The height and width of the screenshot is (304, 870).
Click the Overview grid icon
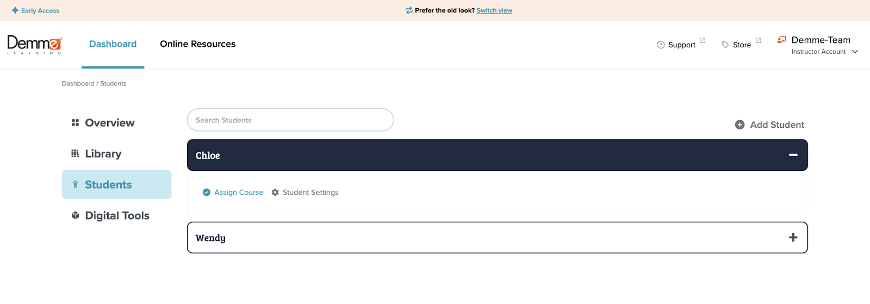(75, 123)
